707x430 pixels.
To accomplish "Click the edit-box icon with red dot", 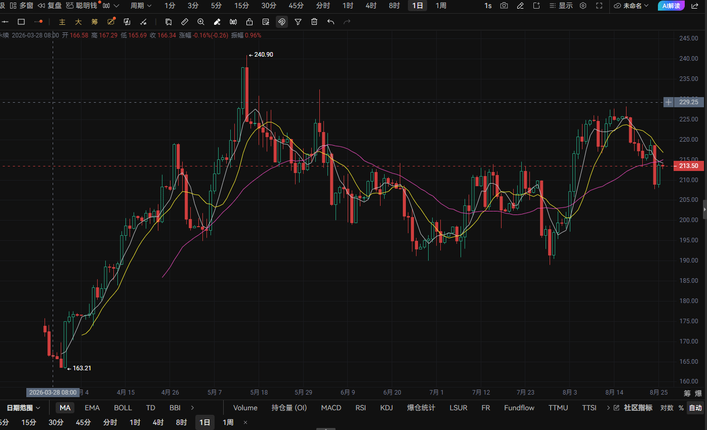I will (111, 22).
